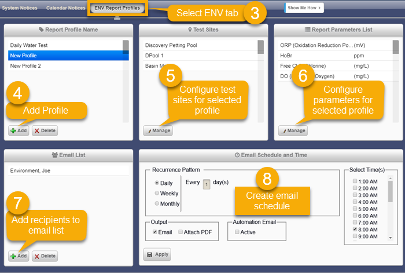Add a recipient to Email List

(x=19, y=256)
